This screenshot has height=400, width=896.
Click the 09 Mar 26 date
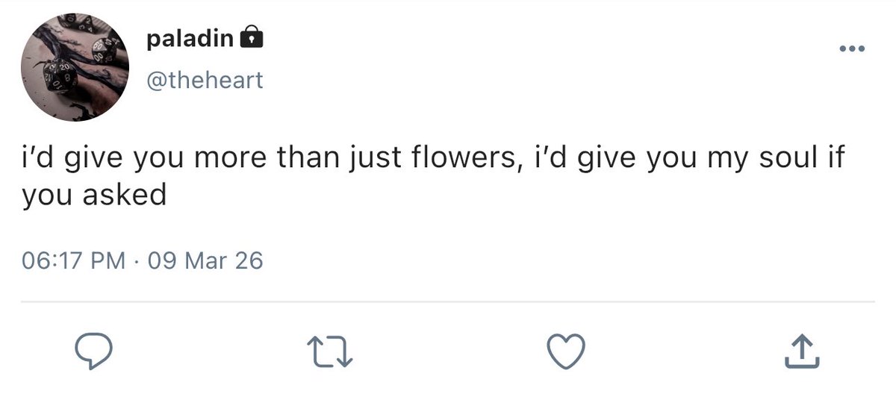point(206,260)
